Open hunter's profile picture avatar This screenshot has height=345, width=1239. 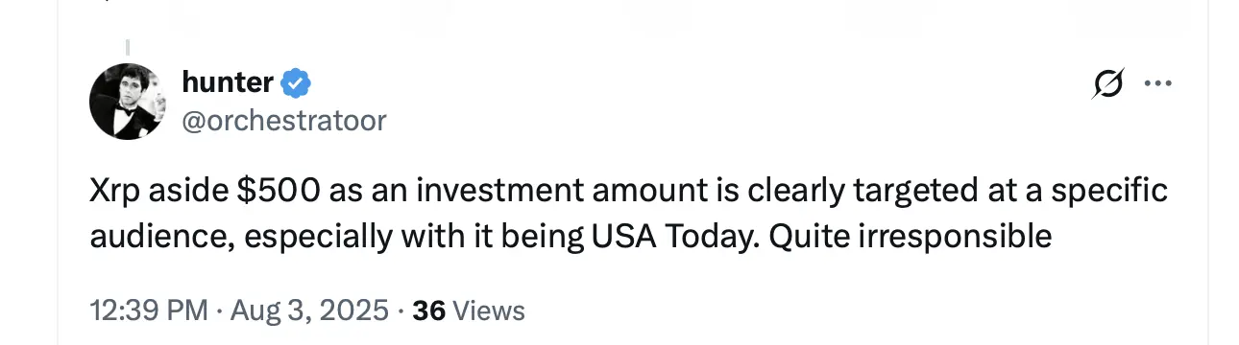128,102
